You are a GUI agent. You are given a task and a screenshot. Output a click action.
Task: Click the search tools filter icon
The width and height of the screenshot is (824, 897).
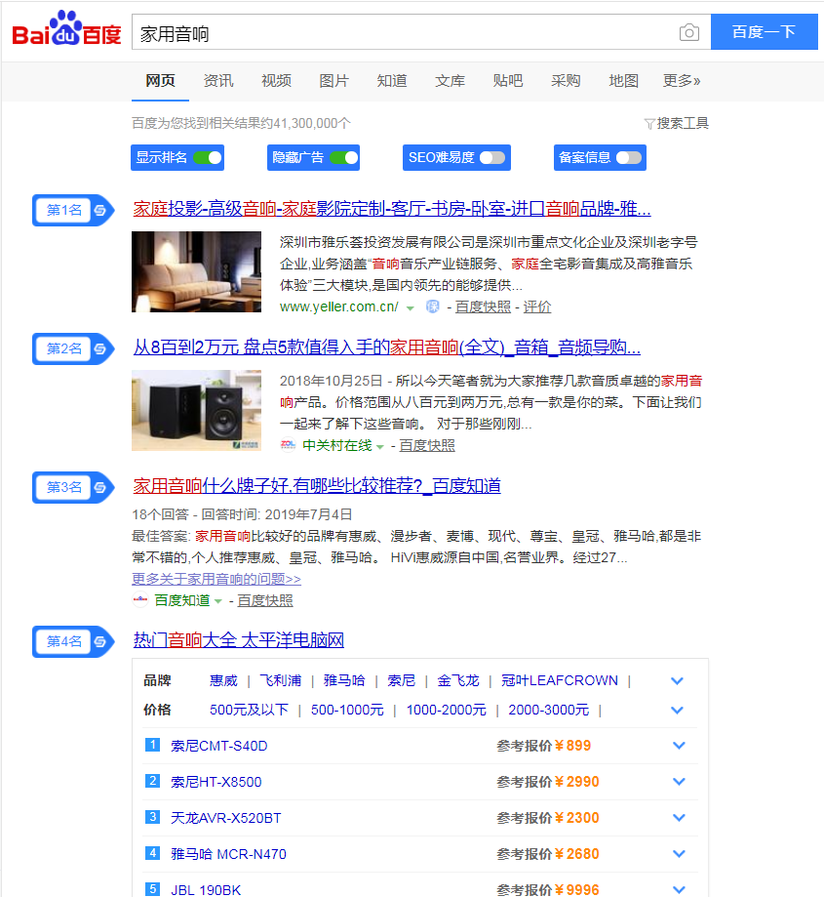coord(649,124)
